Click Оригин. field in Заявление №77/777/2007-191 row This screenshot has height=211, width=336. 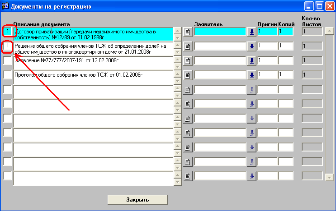click(x=268, y=61)
